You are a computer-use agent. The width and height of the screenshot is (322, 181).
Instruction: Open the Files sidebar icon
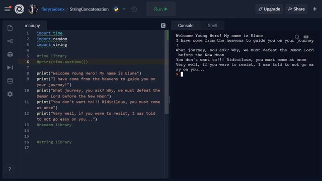tap(10, 28)
